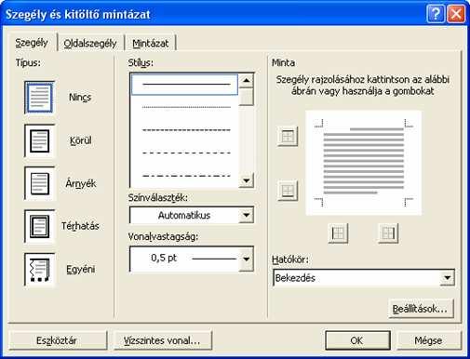Open the Vonalvastagság width dropdown

(247, 259)
